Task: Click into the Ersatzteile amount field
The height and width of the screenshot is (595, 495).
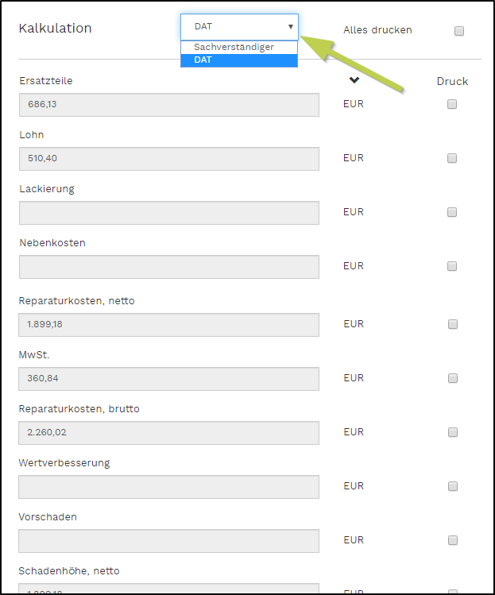Action: pyautogui.click(x=168, y=105)
